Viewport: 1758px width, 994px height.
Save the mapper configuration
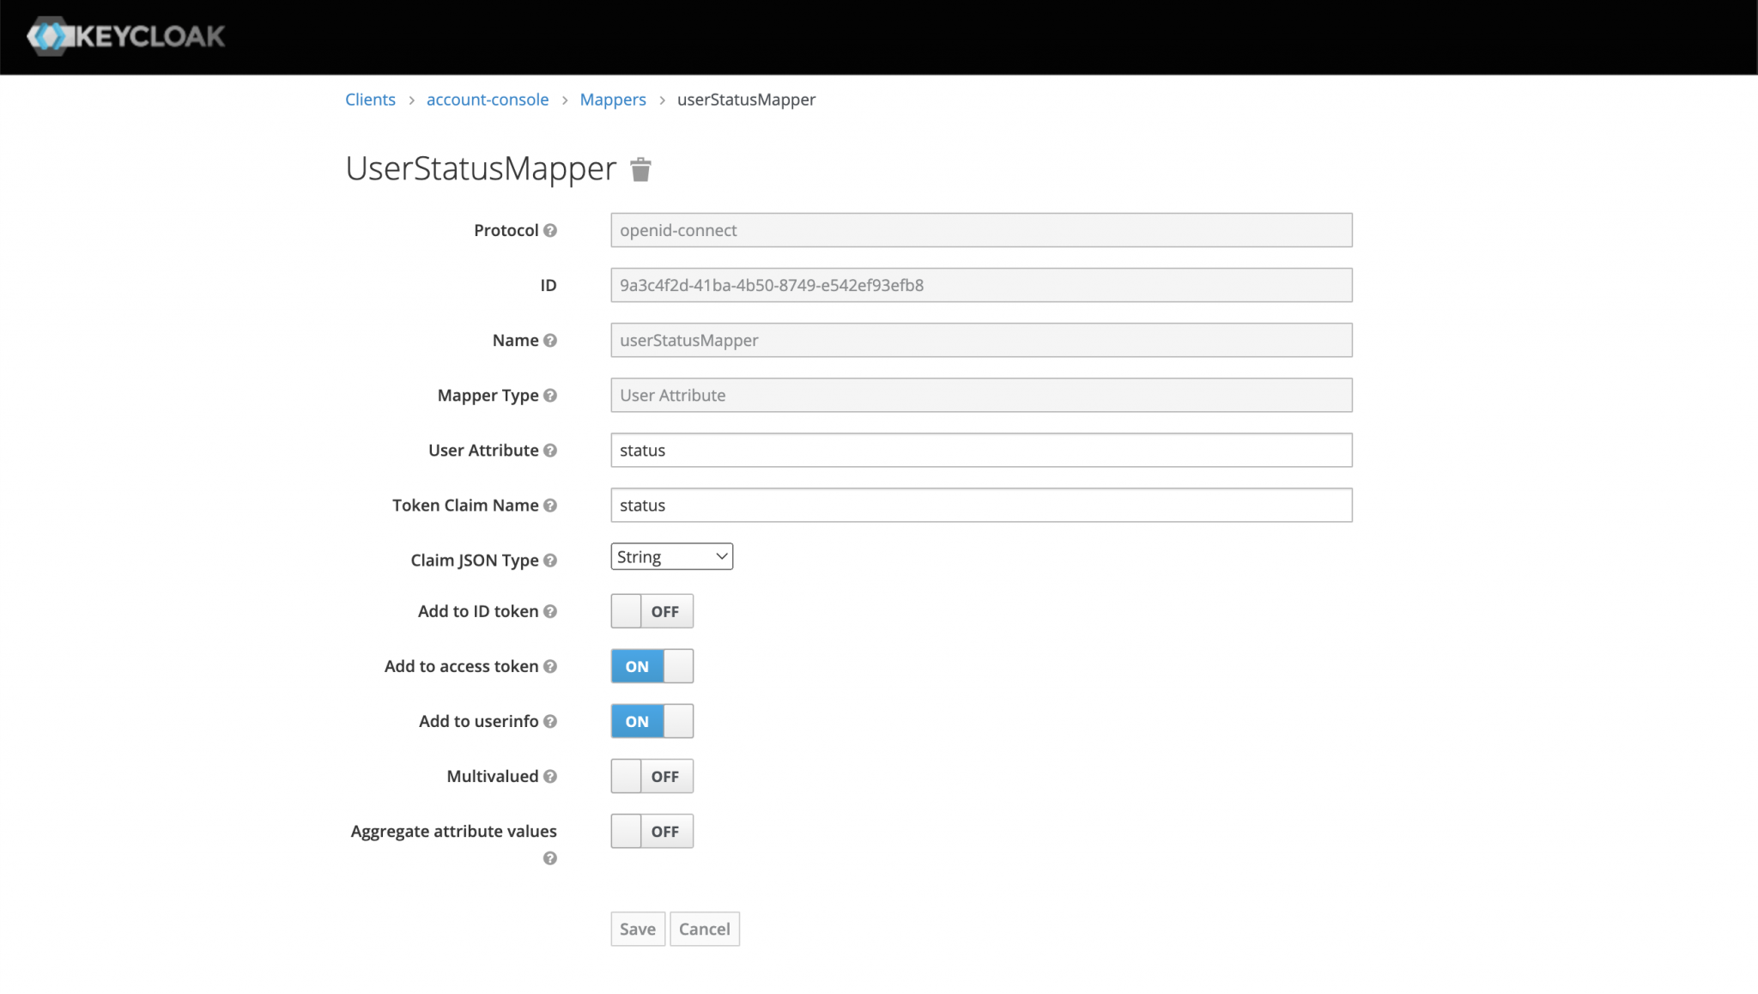637,929
